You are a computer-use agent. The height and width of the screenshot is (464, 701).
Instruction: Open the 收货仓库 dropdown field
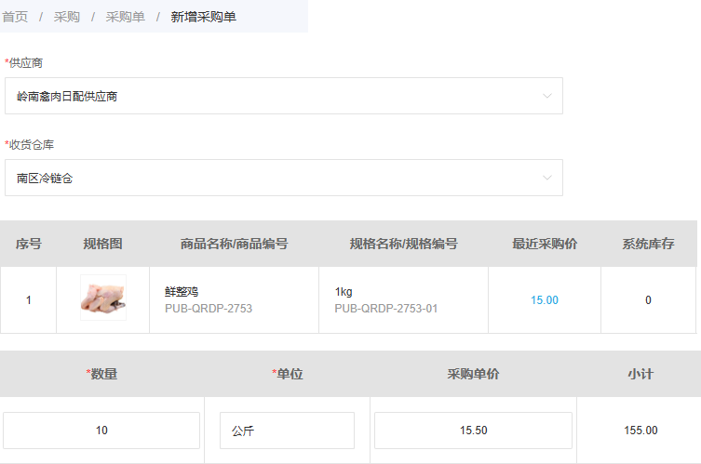pyautogui.click(x=283, y=178)
